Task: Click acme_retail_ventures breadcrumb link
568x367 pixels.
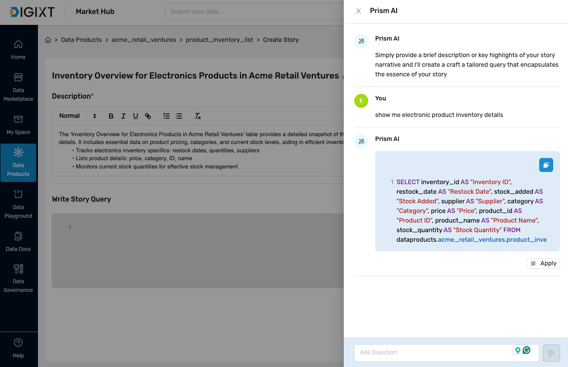Action: tap(144, 40)
